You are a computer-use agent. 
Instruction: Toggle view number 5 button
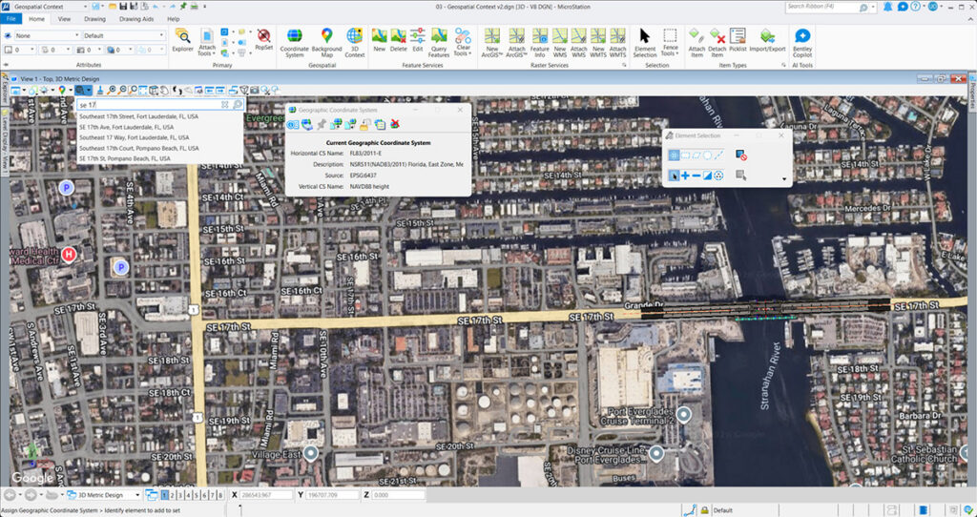[x=197, y=495]
